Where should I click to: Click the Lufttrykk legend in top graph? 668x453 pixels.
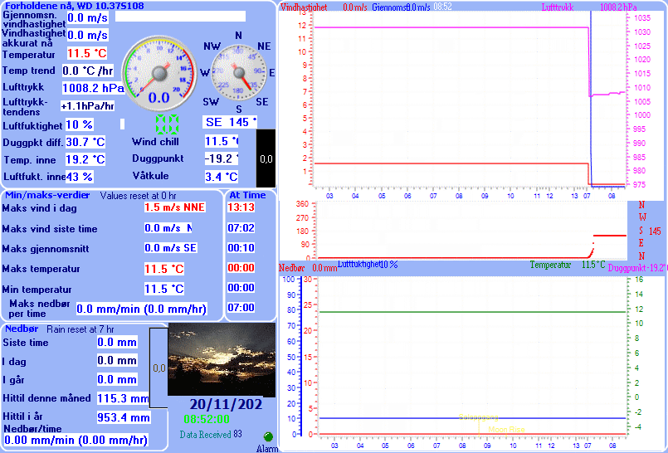(x=557, y=7)
